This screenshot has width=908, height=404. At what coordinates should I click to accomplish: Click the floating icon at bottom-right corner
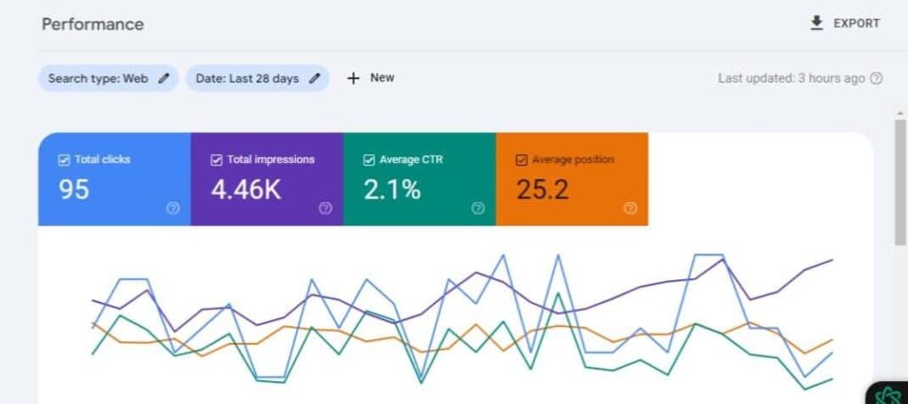888,395
